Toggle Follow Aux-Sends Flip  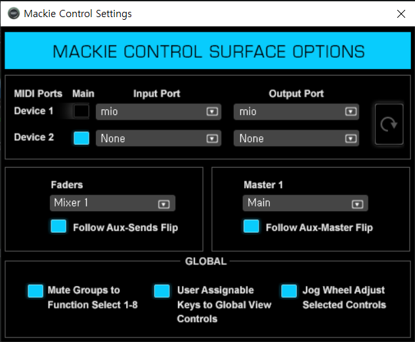tap(59, 227)
